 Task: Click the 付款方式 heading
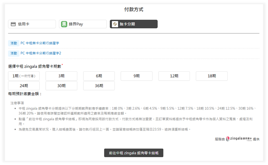tap(134, 9)
